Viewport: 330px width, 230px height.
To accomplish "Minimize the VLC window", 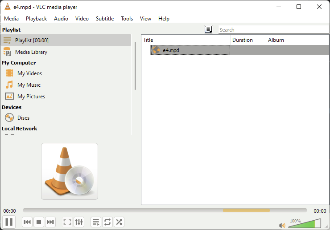I will click(x=279, y=7).
